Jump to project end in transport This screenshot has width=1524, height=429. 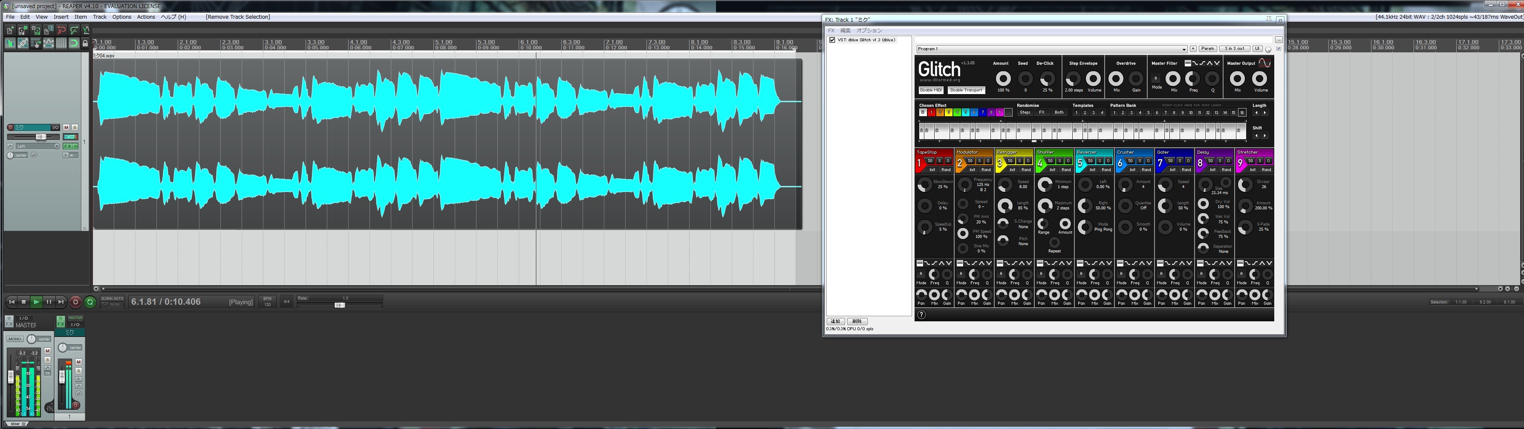(x=61, y=302)
